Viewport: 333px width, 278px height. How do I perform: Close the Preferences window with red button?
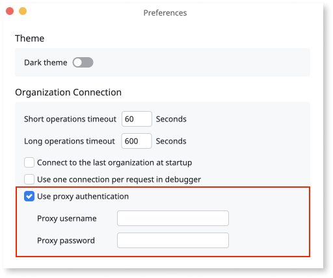point(10,11)
